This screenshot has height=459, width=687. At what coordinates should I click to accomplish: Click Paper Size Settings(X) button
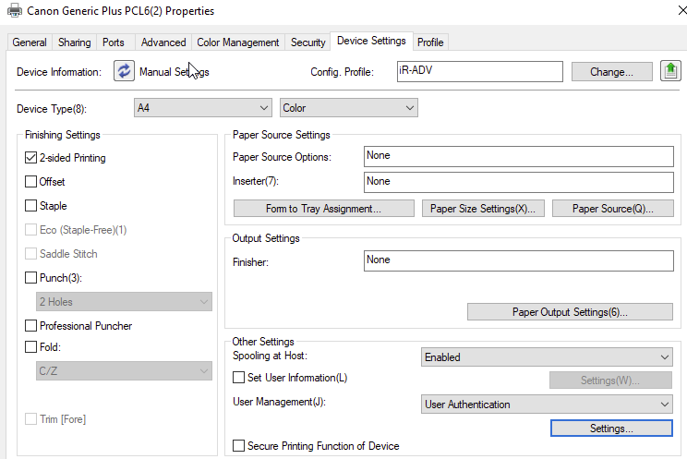coord(483,209)
